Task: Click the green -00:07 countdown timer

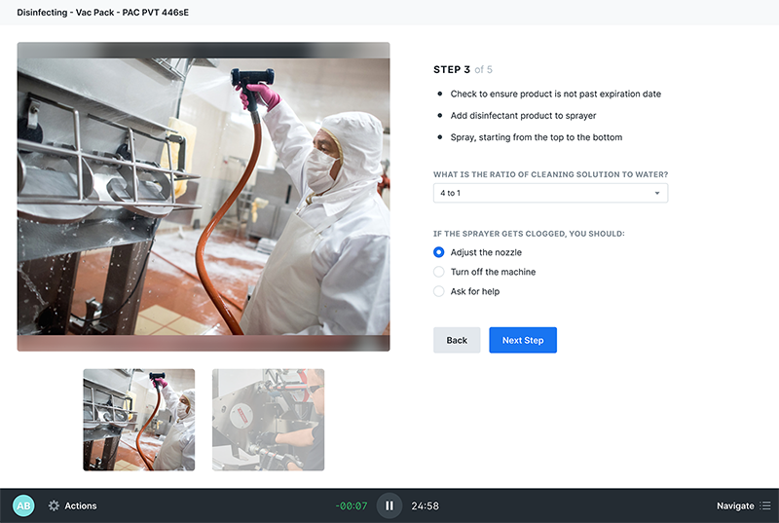Action: [352, 505]
